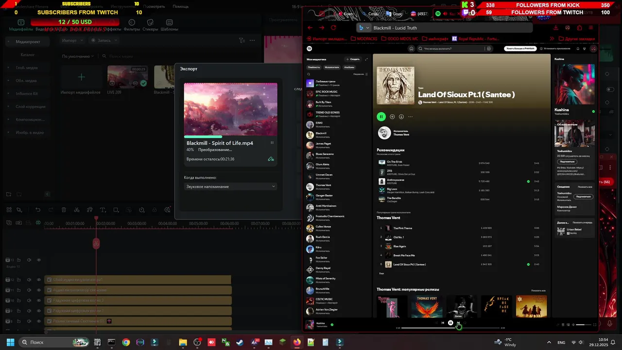The height and width of the screenshot is (350, 622).
Task: Enter fullscreen mode in Spotify player bar
Action: click(595, 325)
